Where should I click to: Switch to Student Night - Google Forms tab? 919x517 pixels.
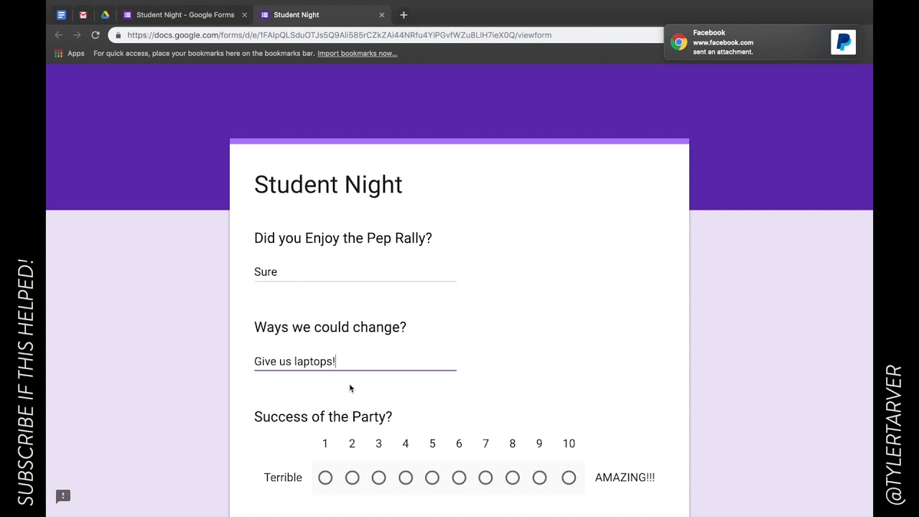click(x=185, y=15)
